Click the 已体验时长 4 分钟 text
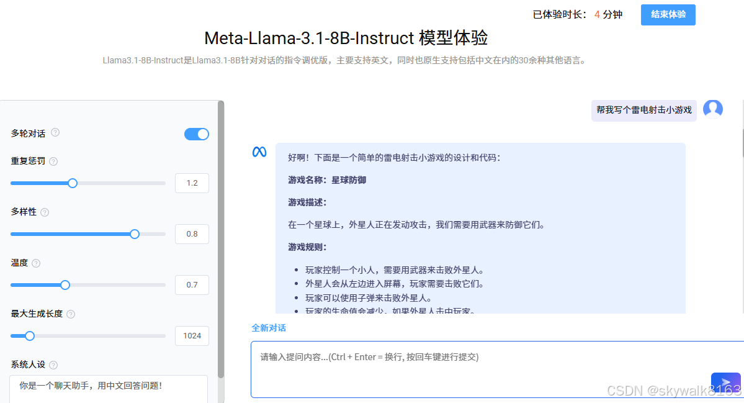Viewport: 744px width, 403px height. pyautogui.click(x=578, y=15)
